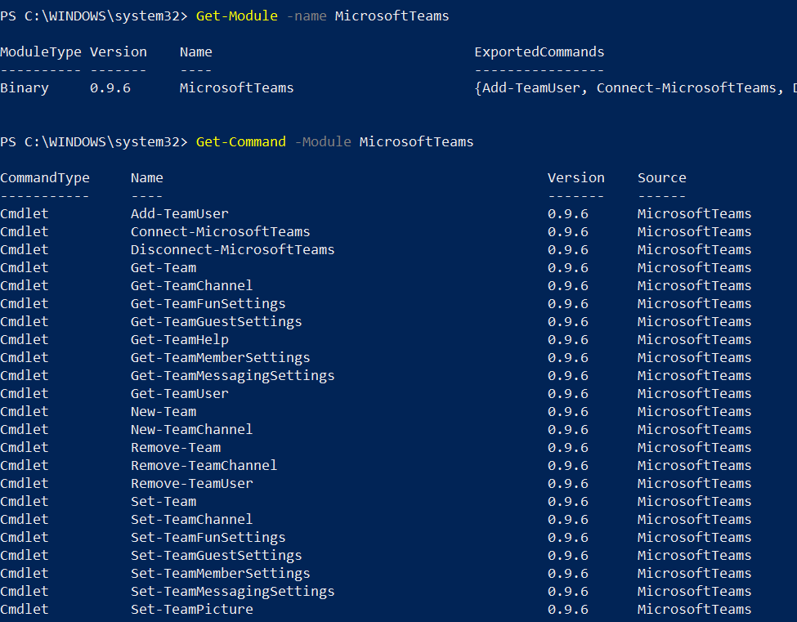Select the Set-TeamPicture cmdlet name
Screen dimensions: 797x622
[x=191, y=609]
